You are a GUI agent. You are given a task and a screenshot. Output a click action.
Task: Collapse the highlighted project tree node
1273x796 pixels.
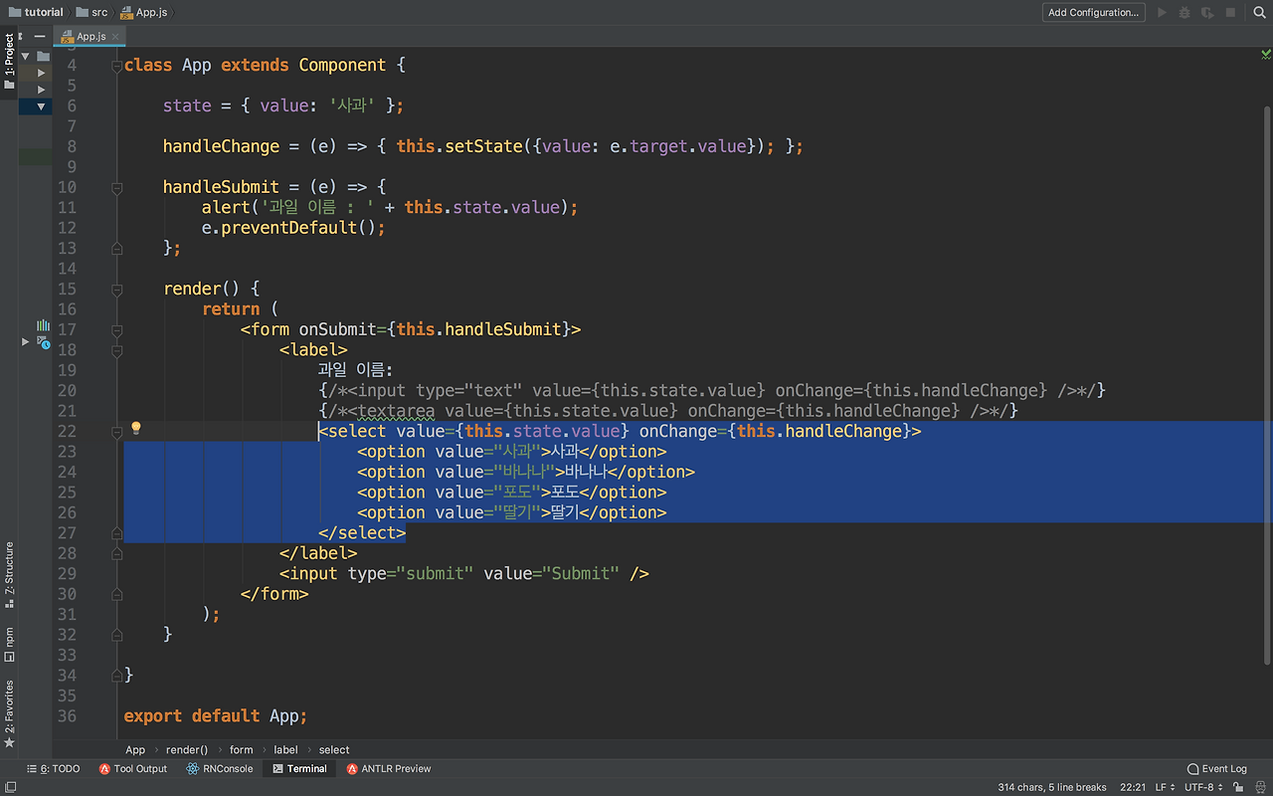pos(41,106)
